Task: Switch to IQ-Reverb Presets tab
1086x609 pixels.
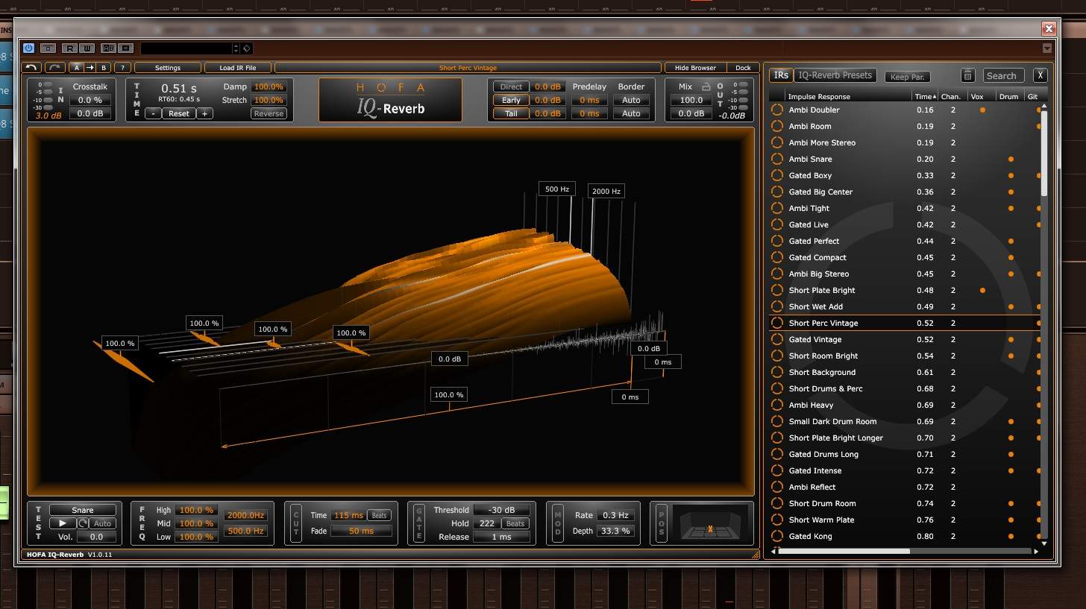Action: (835, 75)
